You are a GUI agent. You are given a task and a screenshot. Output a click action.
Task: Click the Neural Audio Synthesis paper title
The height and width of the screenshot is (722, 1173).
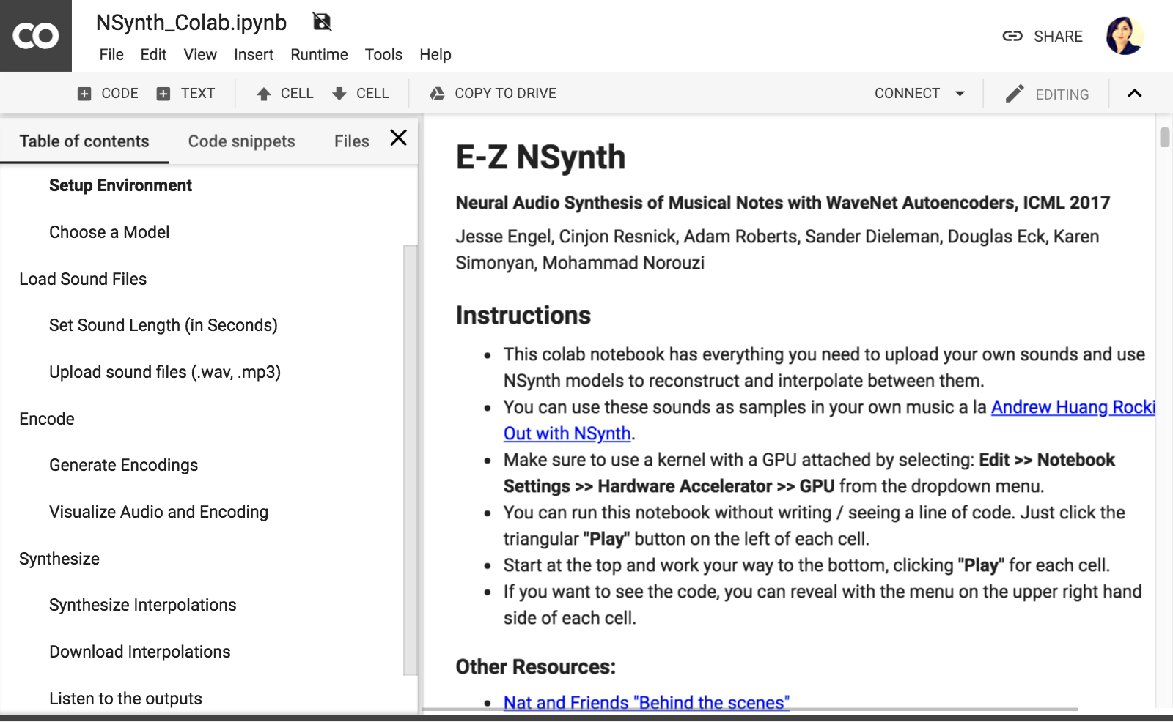pos(783,203)
